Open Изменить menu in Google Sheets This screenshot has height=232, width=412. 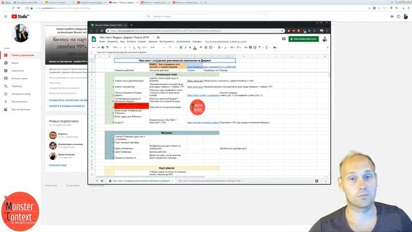pyautogui.click(x=113, y=41)
